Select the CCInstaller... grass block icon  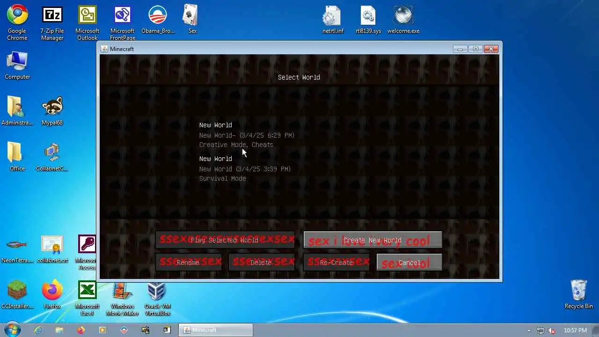point(17,295)
